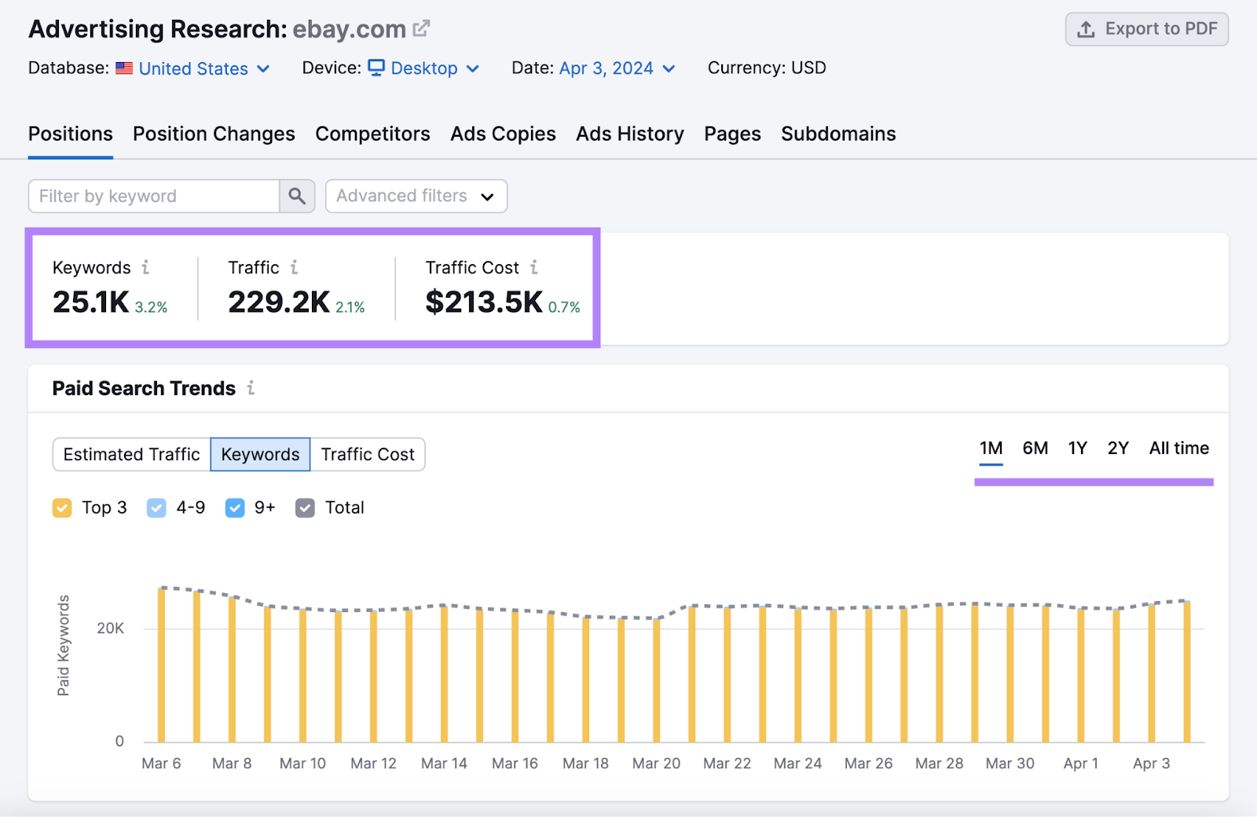This screenshot has height=817, width=1257.
Task: Disable the 4-9 positions checkbox
Action: point(156,507)
